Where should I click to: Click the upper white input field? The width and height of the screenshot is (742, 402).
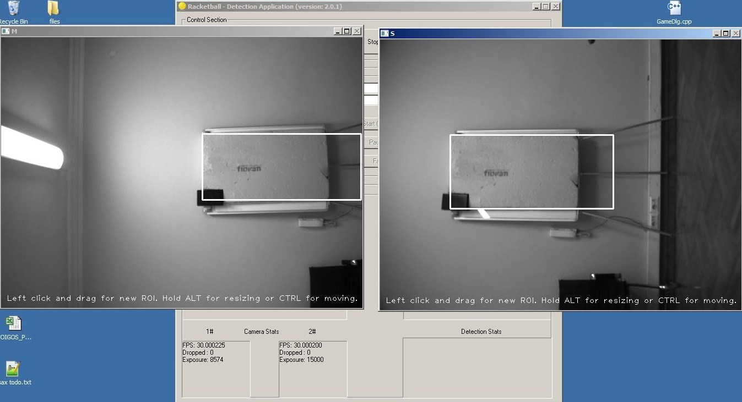click(x=371, y=89)
